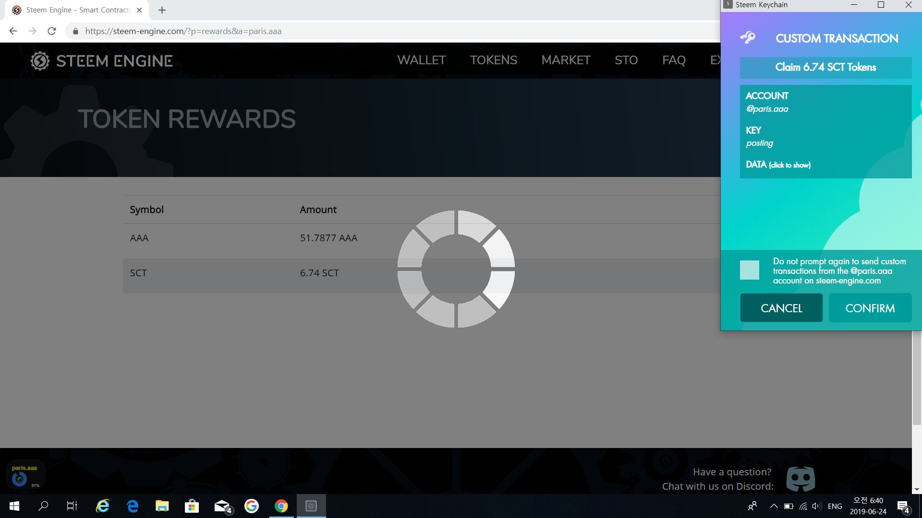Switch to Chrome in taskbar
The image size is (922, 518).
281,506
